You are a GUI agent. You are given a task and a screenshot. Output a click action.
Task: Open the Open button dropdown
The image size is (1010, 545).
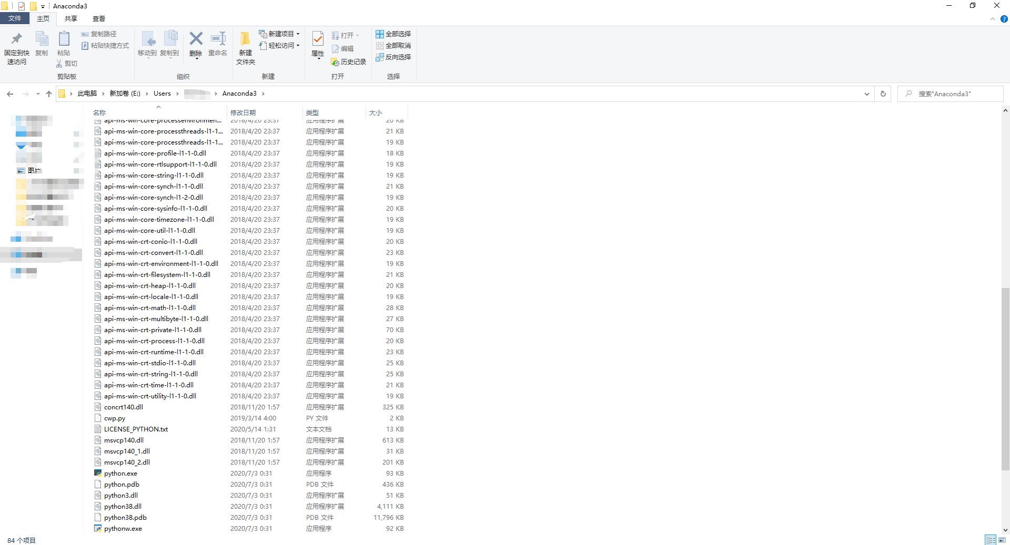[x=358, y=36]
